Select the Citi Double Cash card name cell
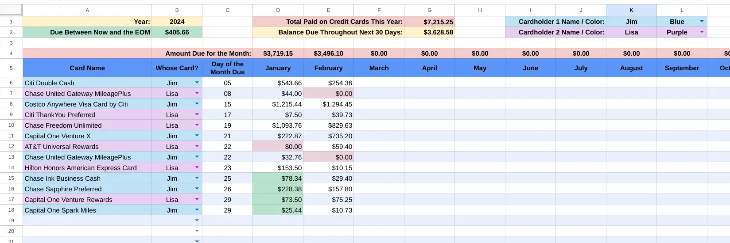 coord(87,83)
